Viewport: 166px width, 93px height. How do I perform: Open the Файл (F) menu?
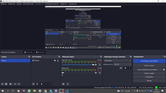point(4,4)
